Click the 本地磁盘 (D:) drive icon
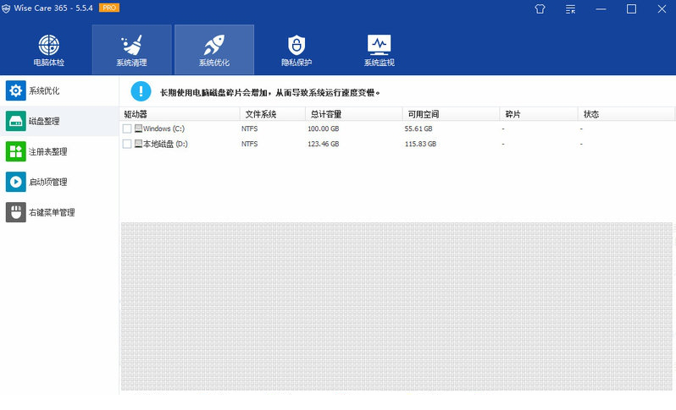The width and height of the screenshot is (676, 410). 138,143
